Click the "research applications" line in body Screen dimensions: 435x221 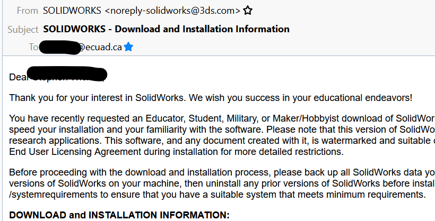click(x=222, y=141)
